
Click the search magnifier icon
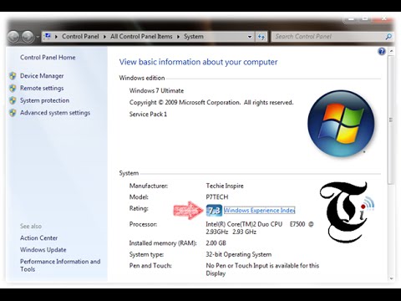tap(388, 37)
